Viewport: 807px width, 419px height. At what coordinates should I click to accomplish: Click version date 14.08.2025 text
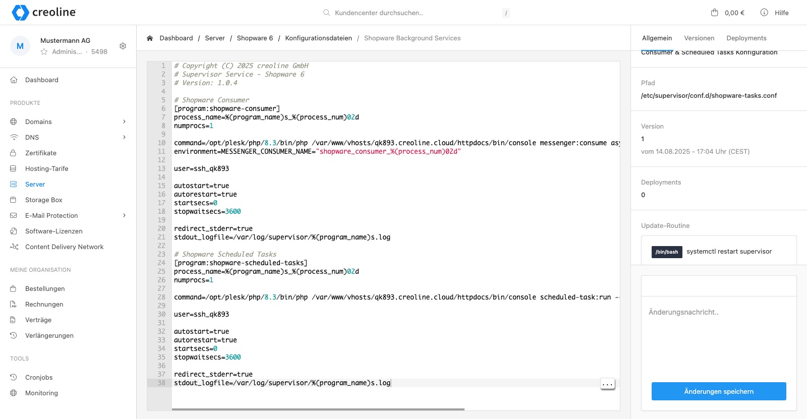click(695, 151)
